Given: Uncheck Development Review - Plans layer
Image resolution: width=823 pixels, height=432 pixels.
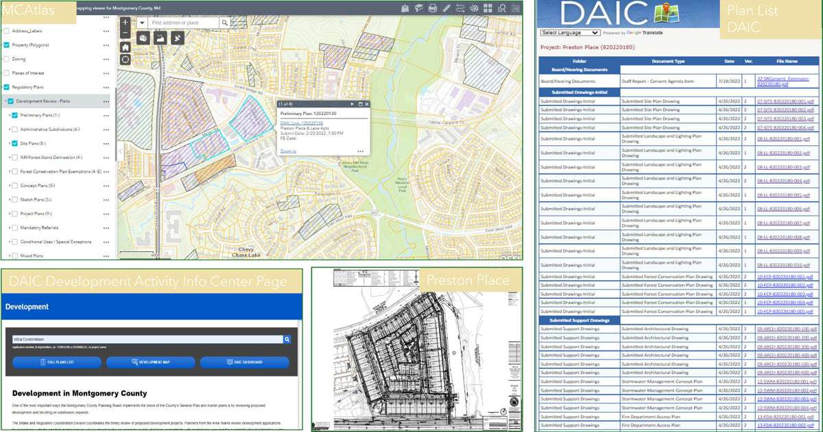Looking at the screenshot, I should (10, 101).
